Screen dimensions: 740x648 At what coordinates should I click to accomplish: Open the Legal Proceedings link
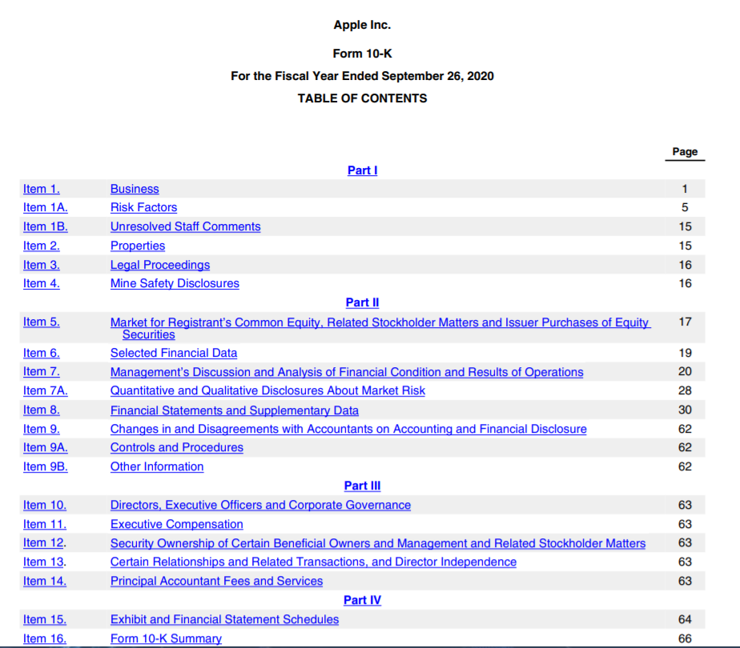(x=160, y=265)
